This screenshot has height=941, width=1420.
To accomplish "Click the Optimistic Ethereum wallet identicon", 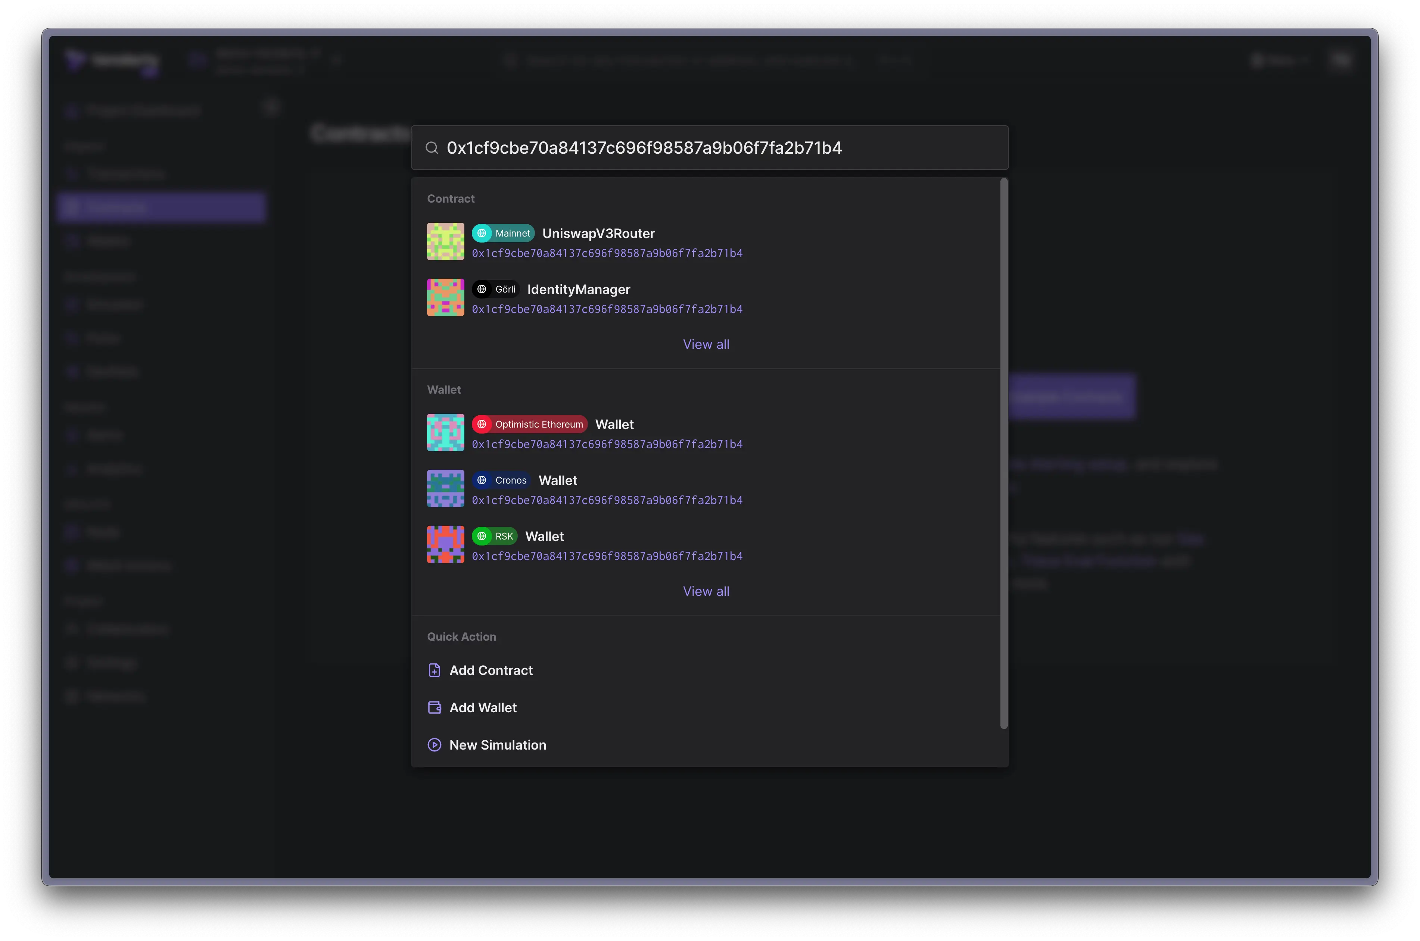I will [x=445, y=432].
